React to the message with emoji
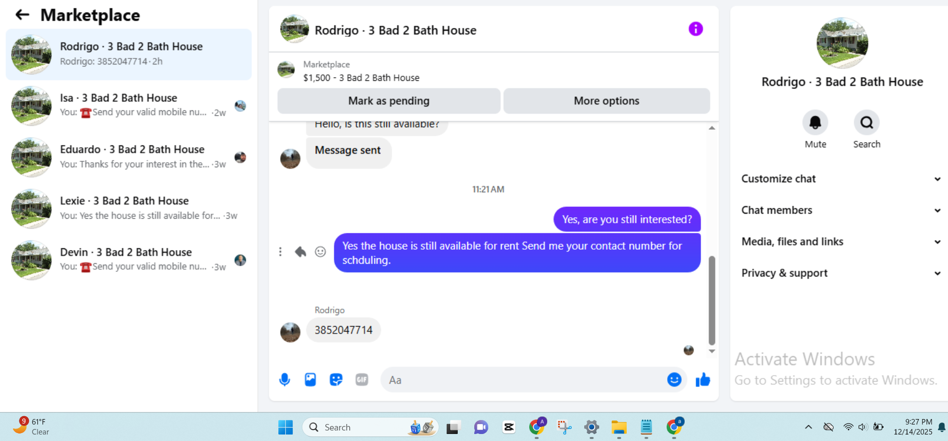948x441 pixels. pyautogui.click(x=320, y=252)
